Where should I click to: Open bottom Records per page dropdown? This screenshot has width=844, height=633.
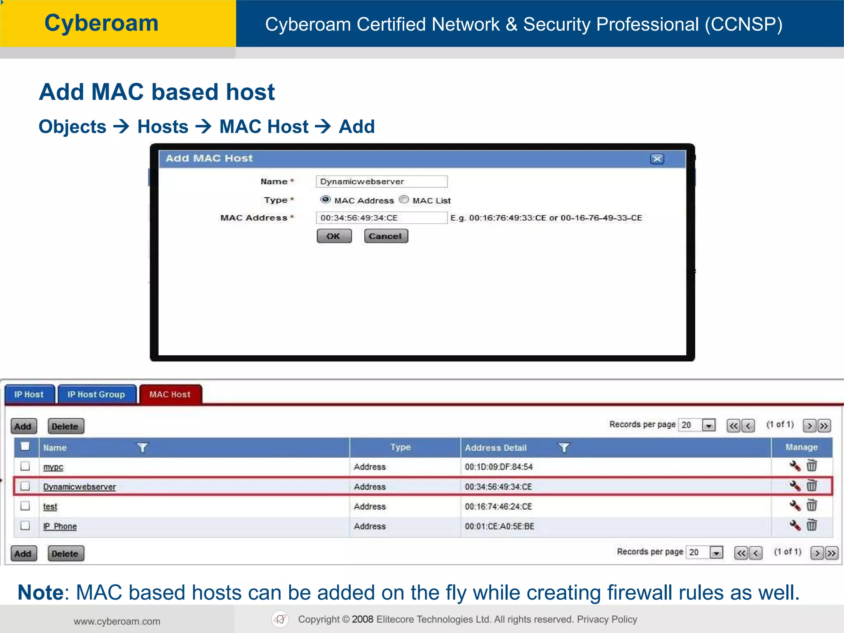point(716,553)
